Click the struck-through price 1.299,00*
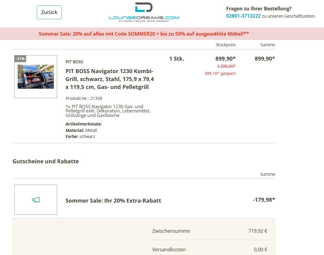This screenshot has height=255, width=324. [x=226, y=66]
